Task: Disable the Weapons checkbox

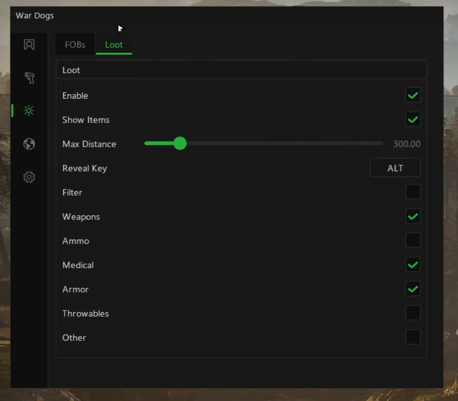Action: 413,217
